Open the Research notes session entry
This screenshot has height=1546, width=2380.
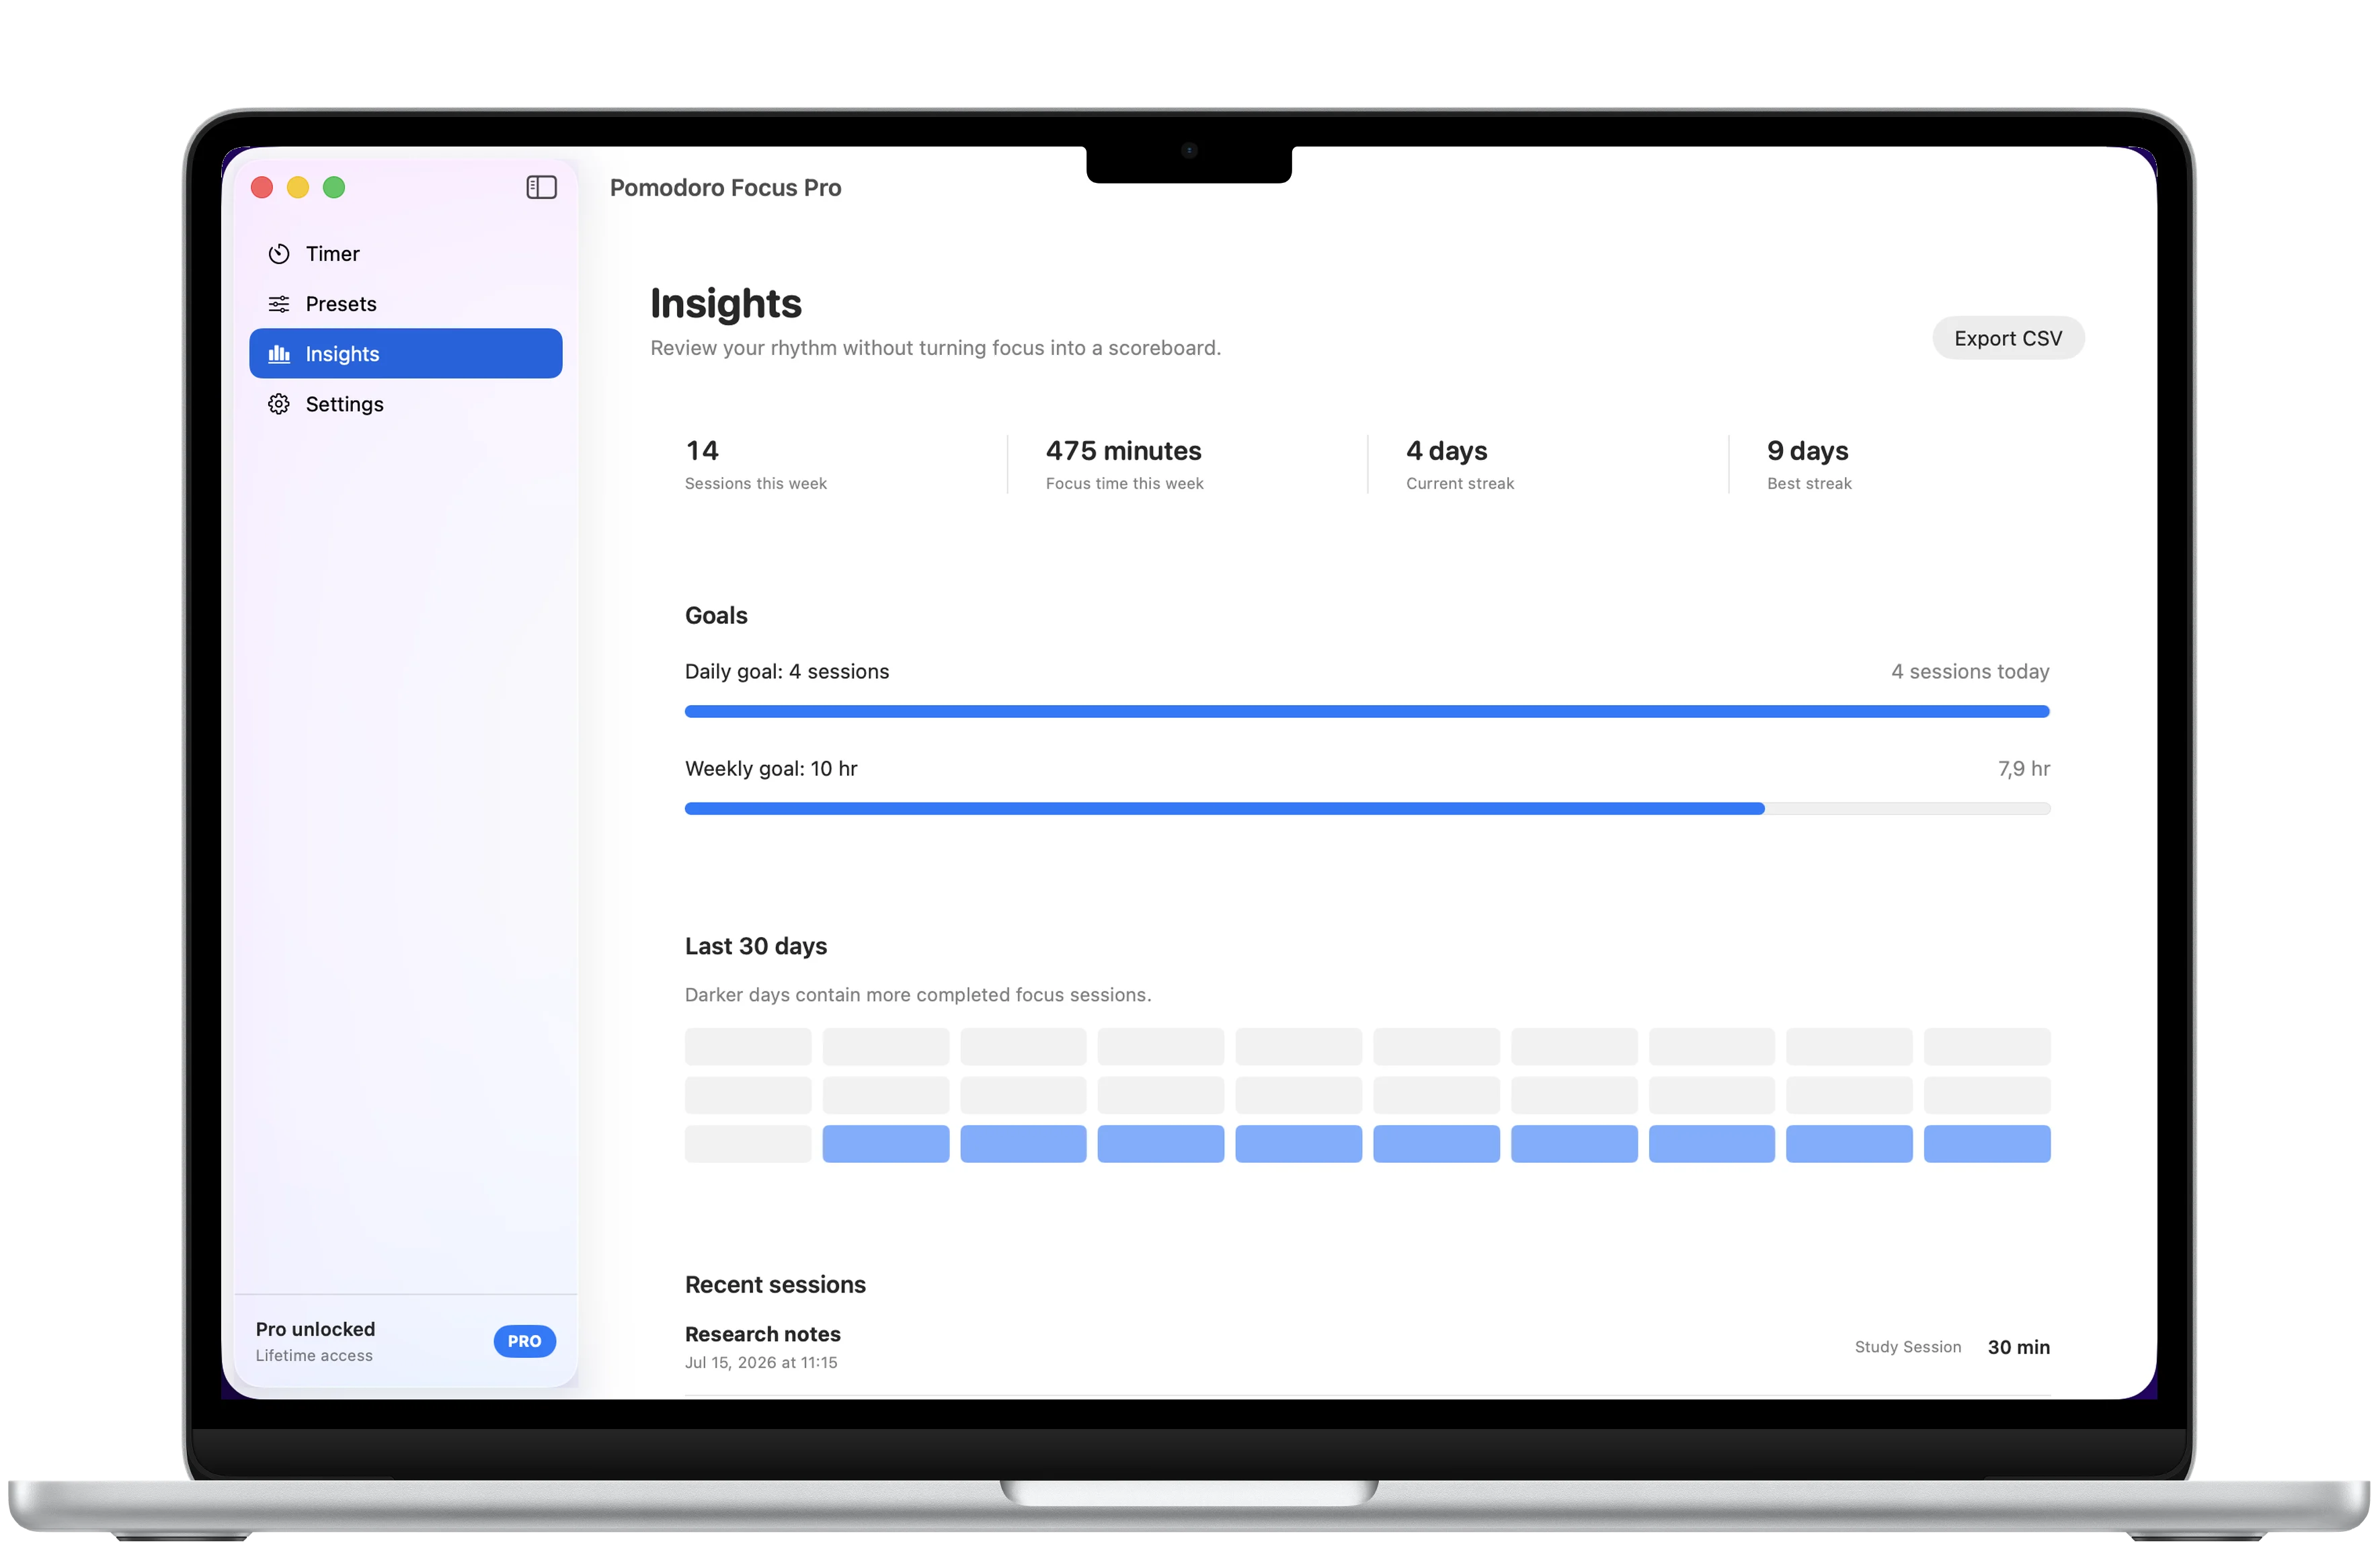[1367, 1347]
